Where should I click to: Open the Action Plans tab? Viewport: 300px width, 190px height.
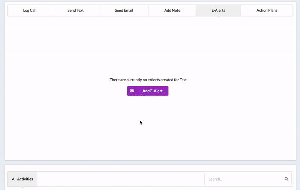click(x=267, y=10)
